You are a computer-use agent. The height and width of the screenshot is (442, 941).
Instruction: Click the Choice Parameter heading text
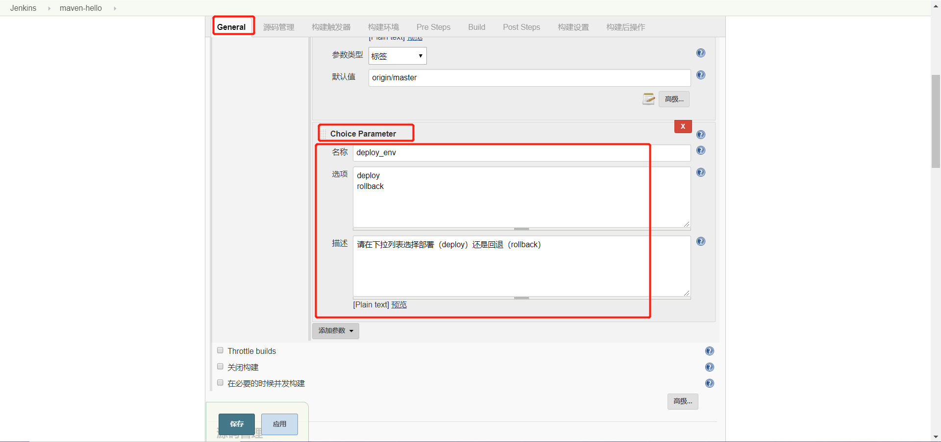363,134
